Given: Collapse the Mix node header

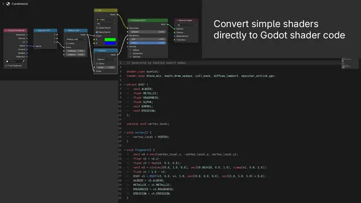Looking at the screenshot, I should point(96,10).
